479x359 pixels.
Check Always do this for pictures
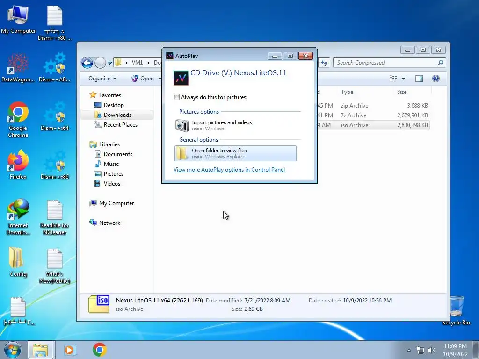coord(176,97)
